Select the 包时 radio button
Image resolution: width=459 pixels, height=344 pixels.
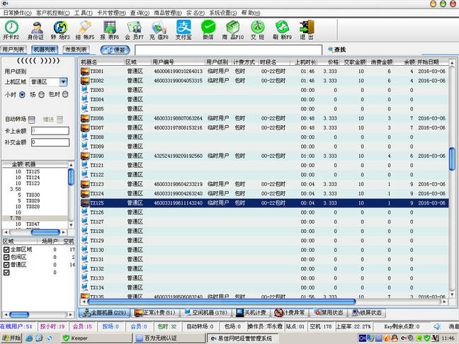[x=65, y=94]
